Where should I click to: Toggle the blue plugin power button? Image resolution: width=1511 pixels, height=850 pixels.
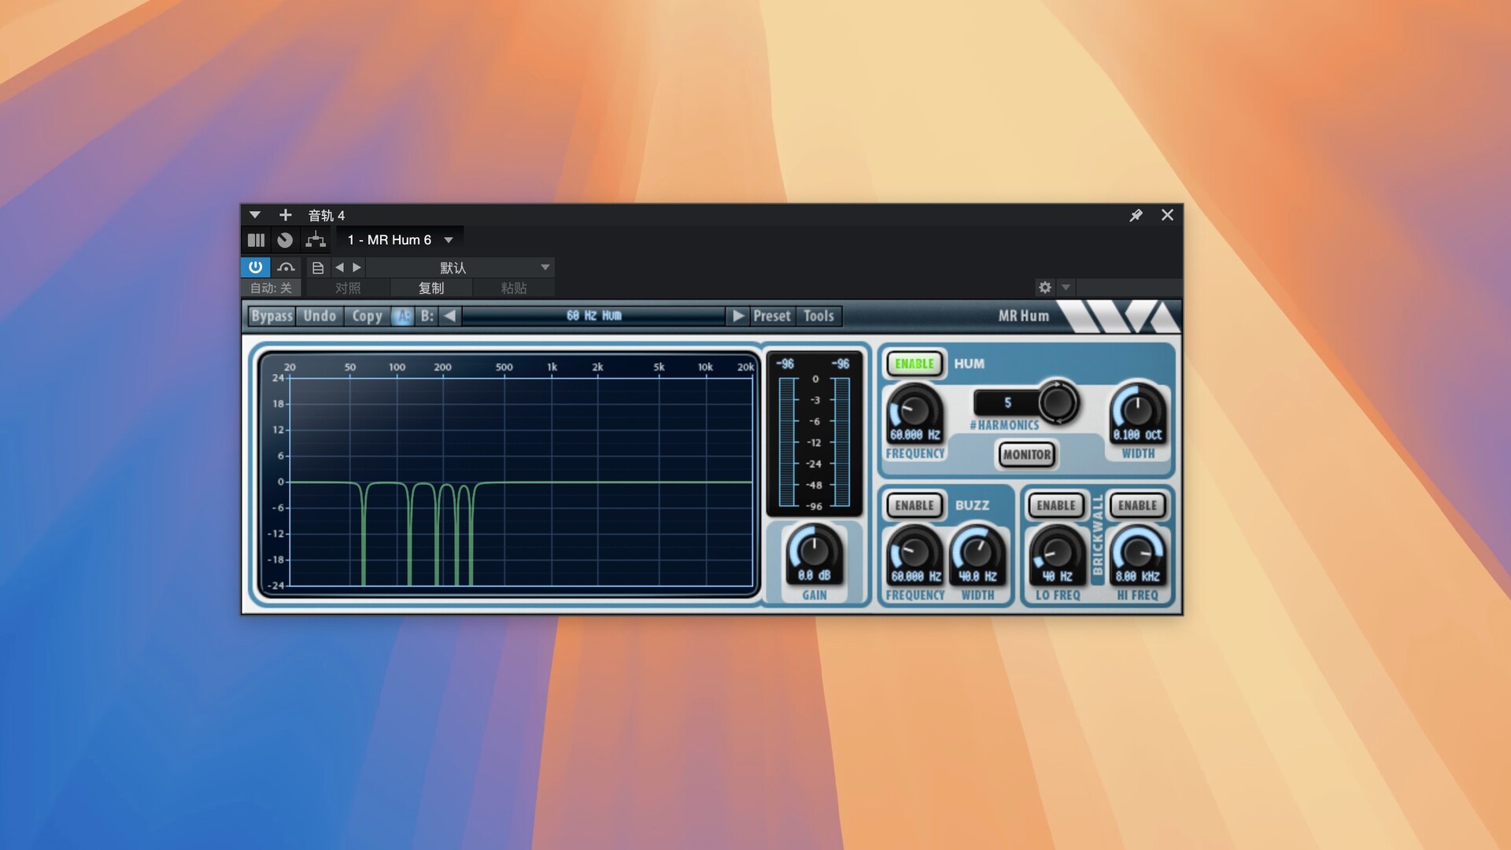pyautogui.click(x=255, y=268)
